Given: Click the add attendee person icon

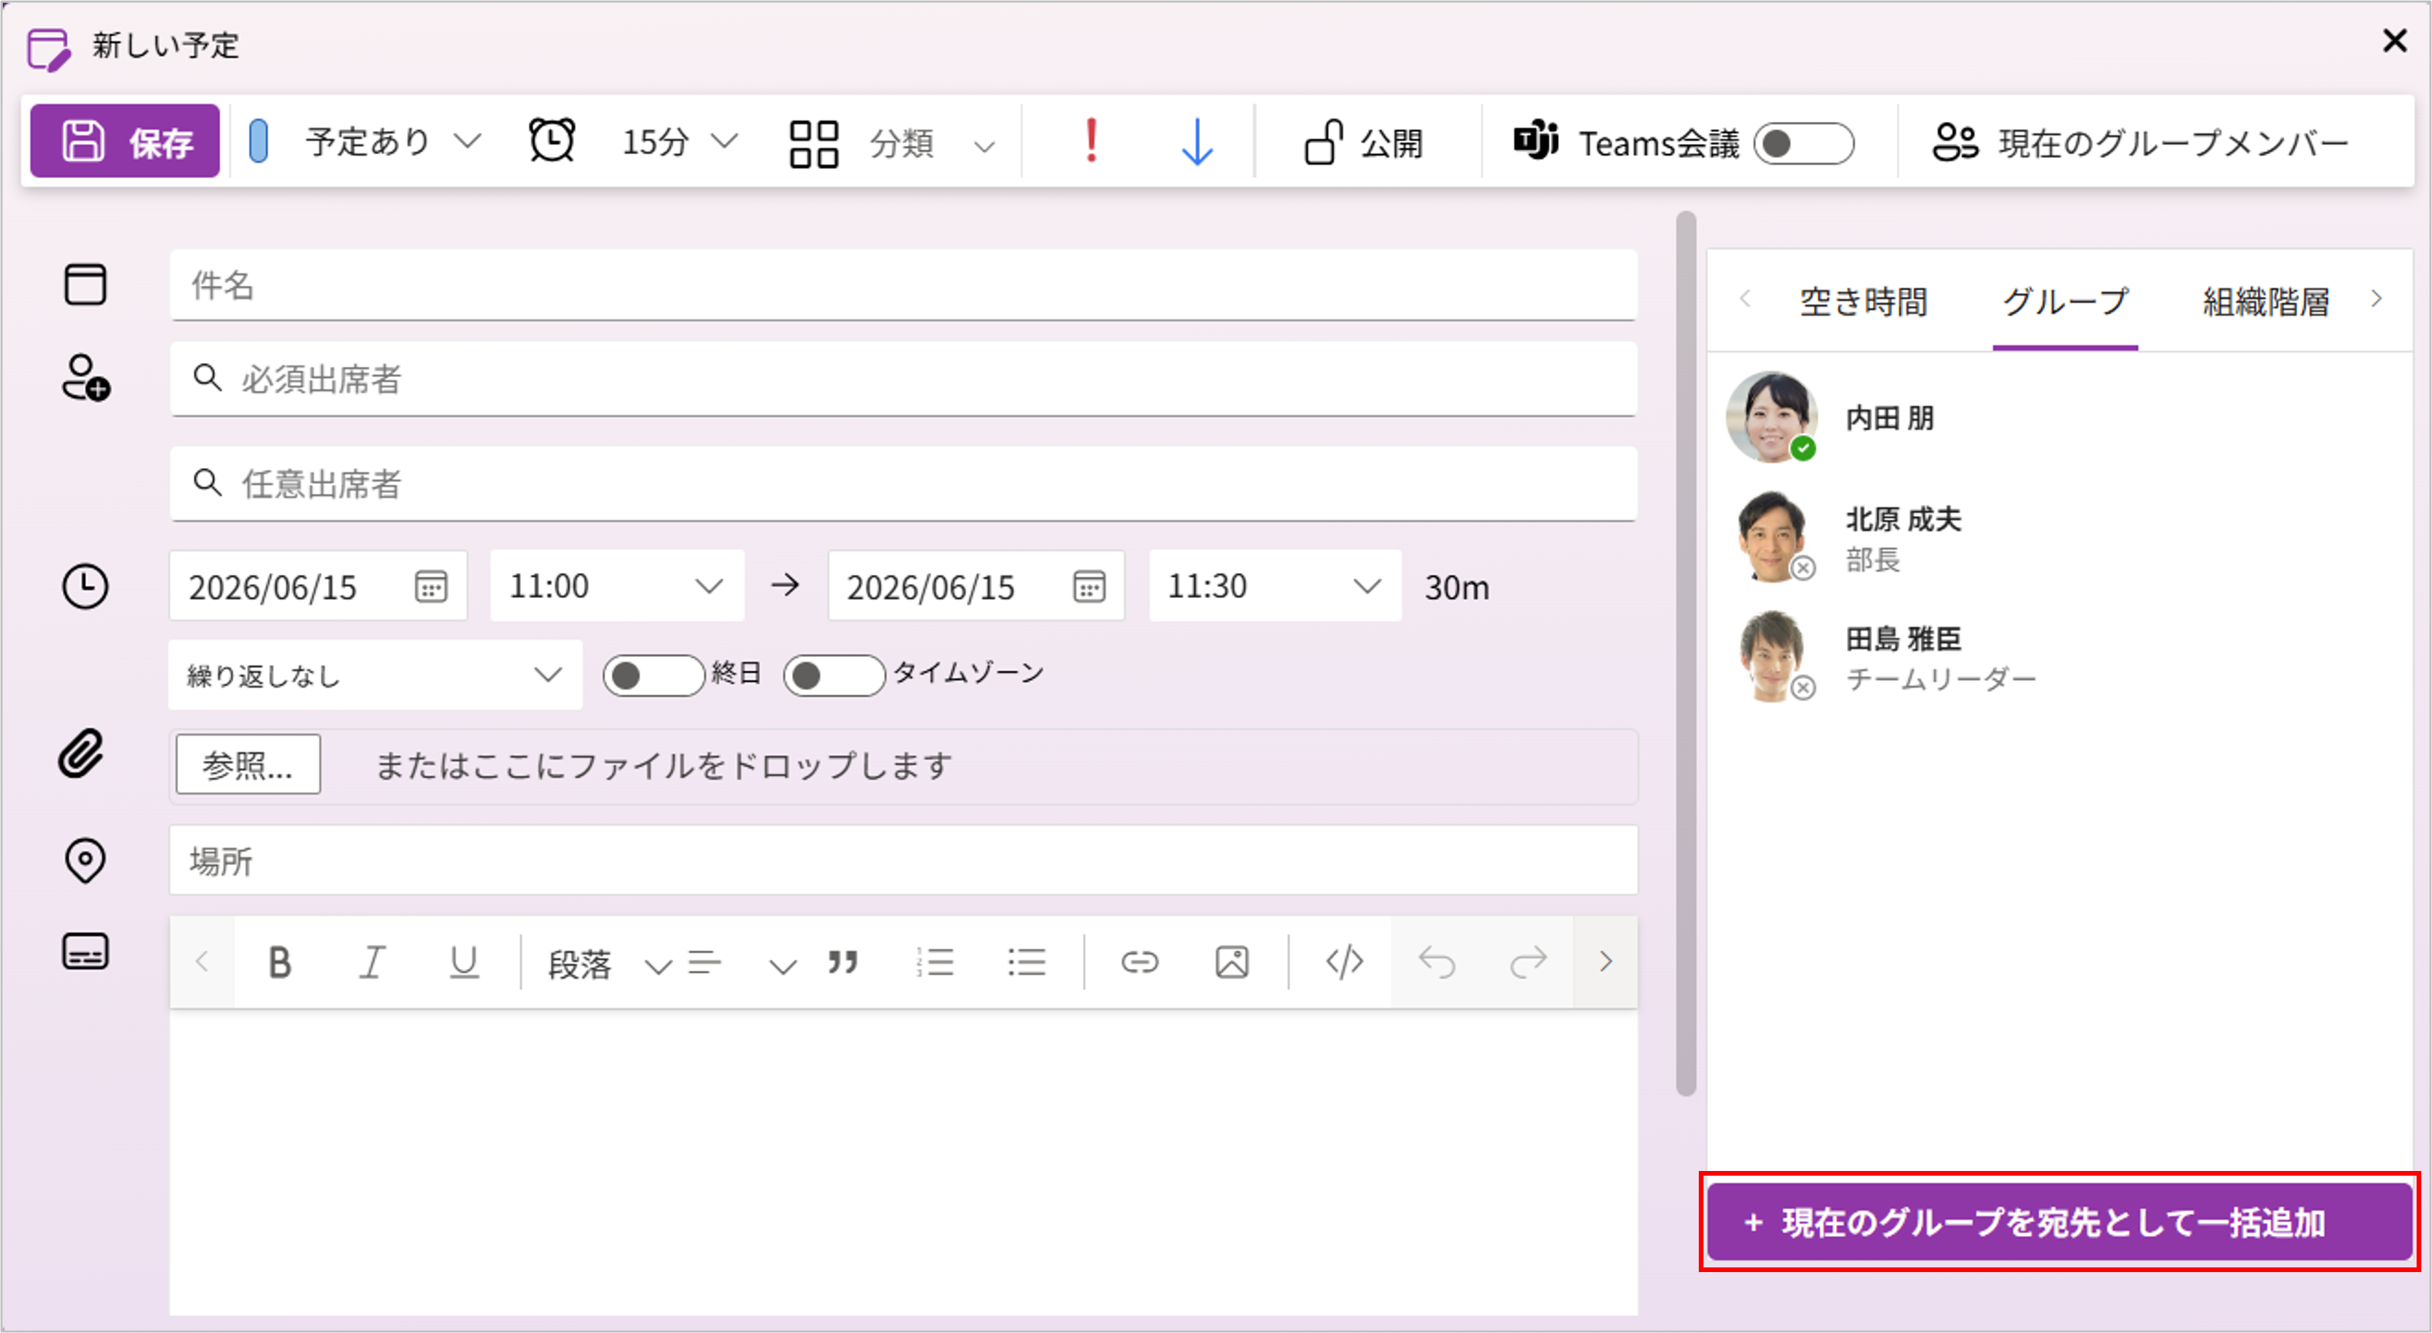Looking at the screenshot, I should tap(86, 378).
